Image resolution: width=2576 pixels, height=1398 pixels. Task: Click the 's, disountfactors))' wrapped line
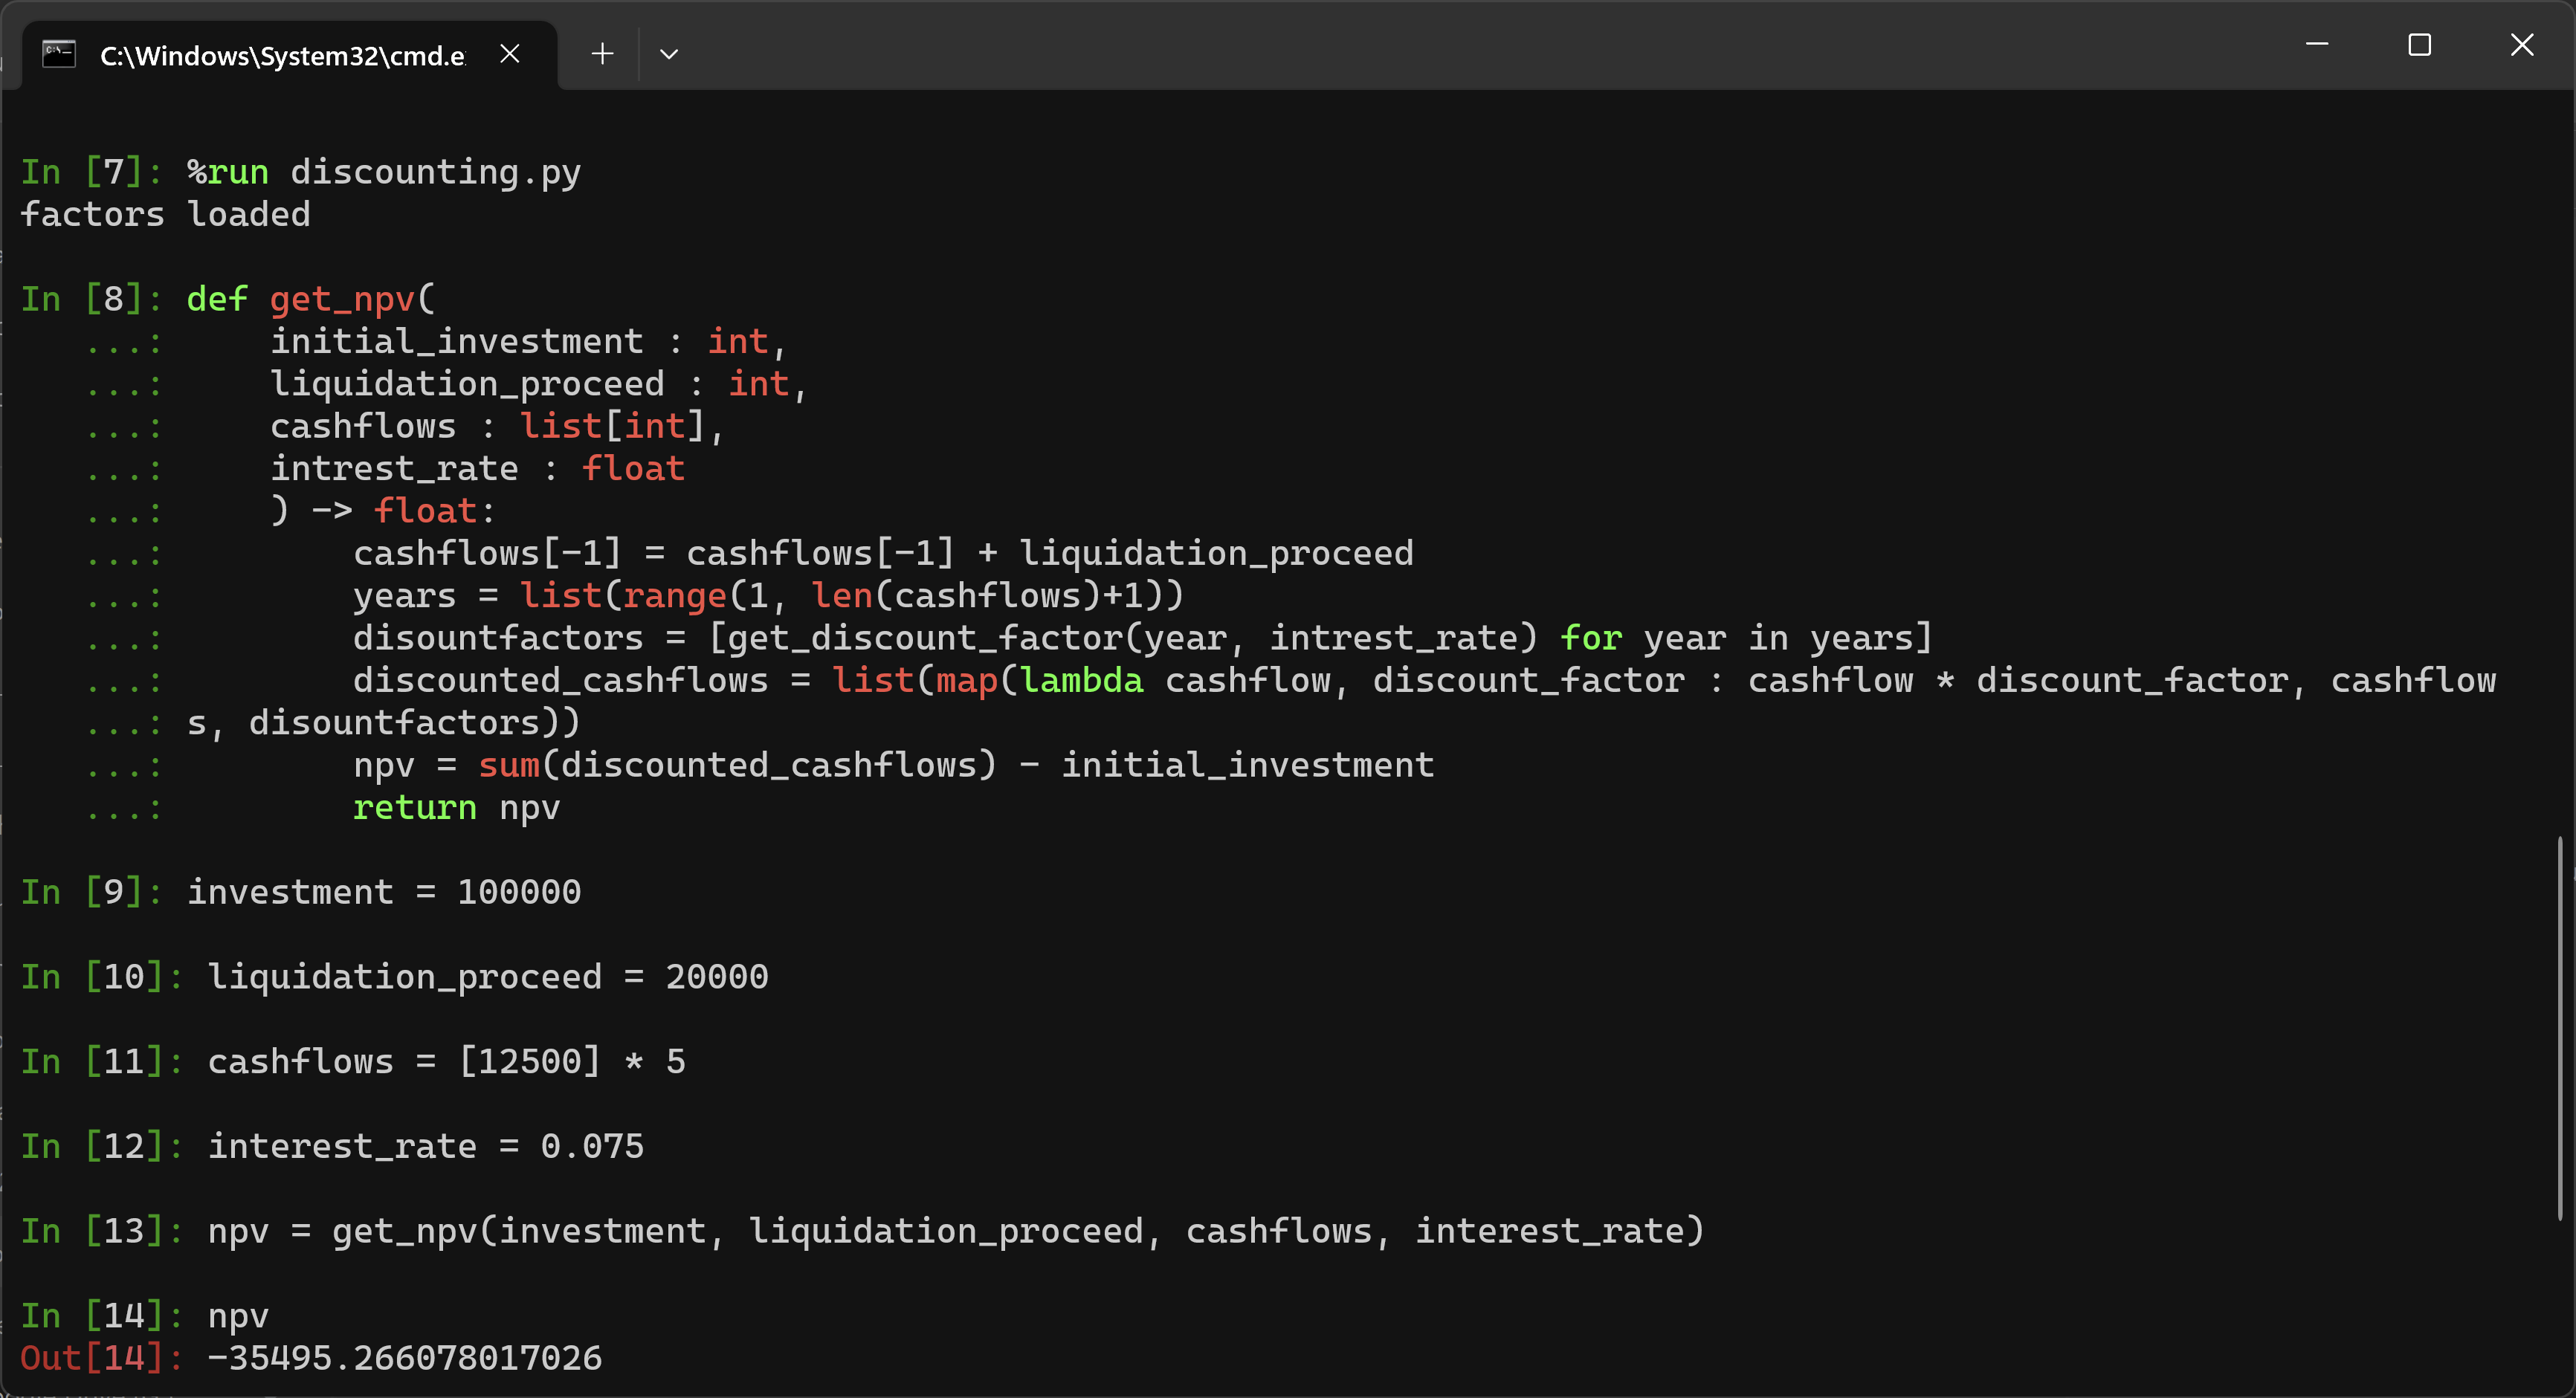pos(384,722)
